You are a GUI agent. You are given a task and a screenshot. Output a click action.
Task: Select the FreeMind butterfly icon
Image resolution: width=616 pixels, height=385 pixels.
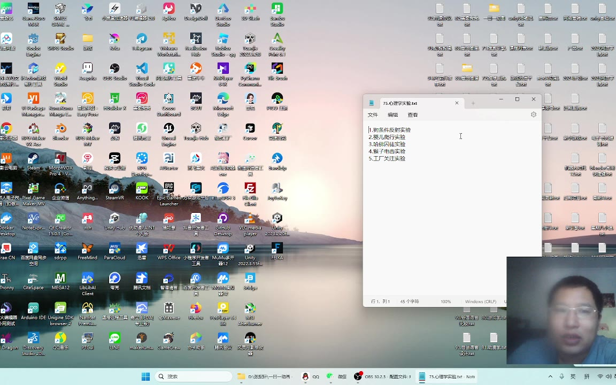88,251
